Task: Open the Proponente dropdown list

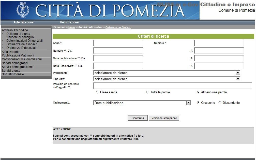Action: [x=167, y=73]
